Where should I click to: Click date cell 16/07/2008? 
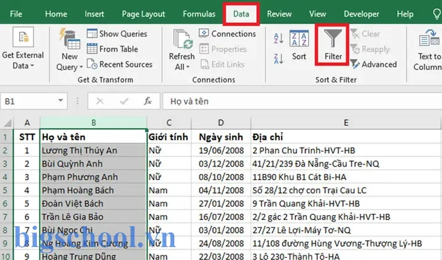tap(221, 217)
